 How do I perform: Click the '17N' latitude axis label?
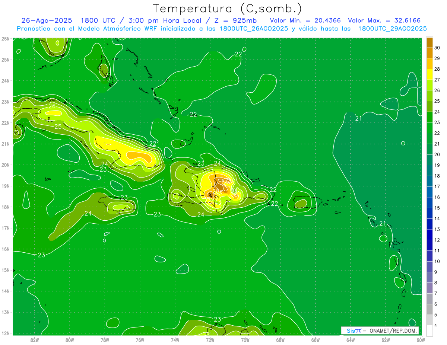(x=5, y=228)
